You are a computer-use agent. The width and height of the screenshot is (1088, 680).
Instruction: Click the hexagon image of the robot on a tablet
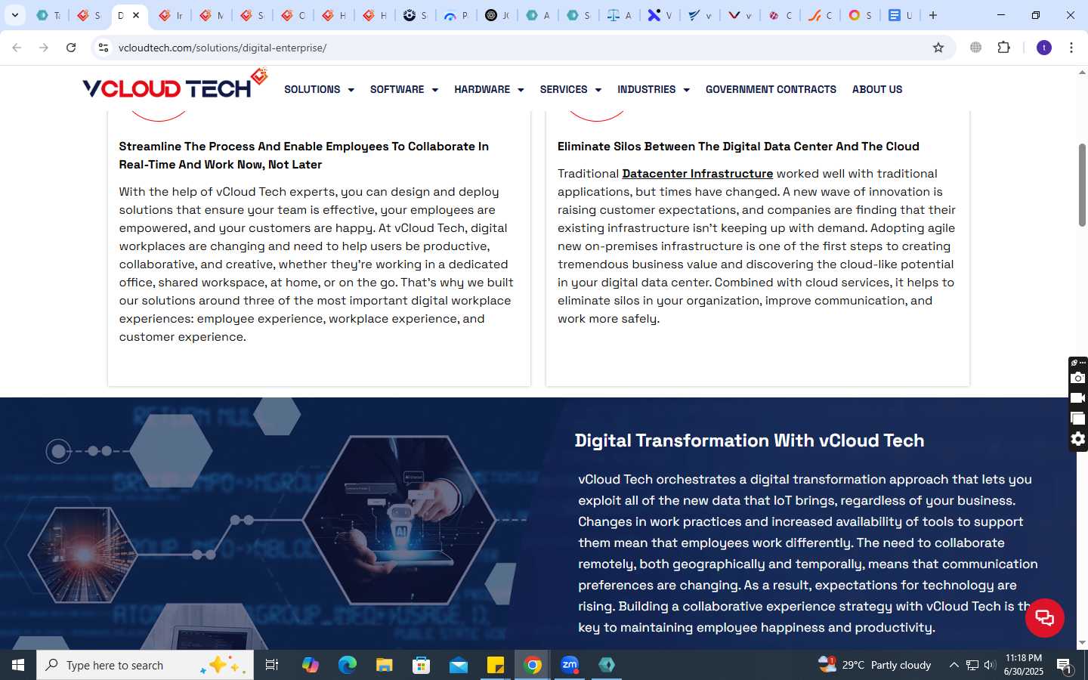point(400,520)
